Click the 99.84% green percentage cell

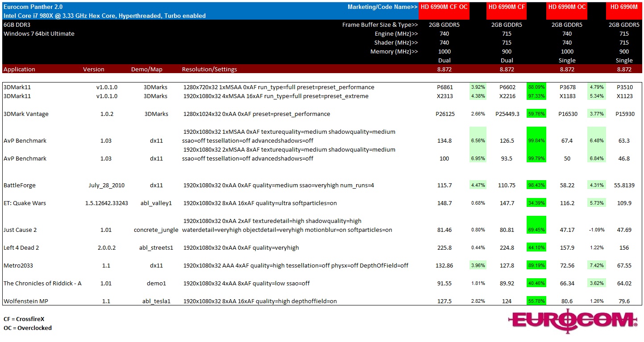point(536,140)
